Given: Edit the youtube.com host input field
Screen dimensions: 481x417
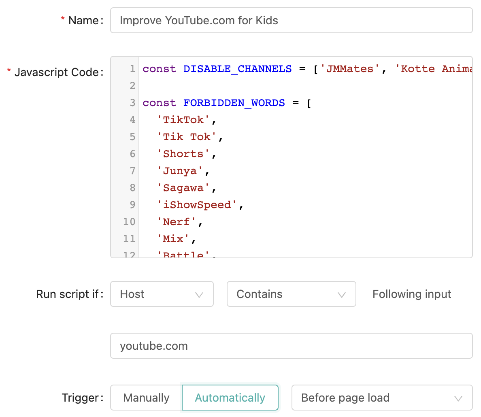Looking at the screenshot, I should [x=291, y=346].
